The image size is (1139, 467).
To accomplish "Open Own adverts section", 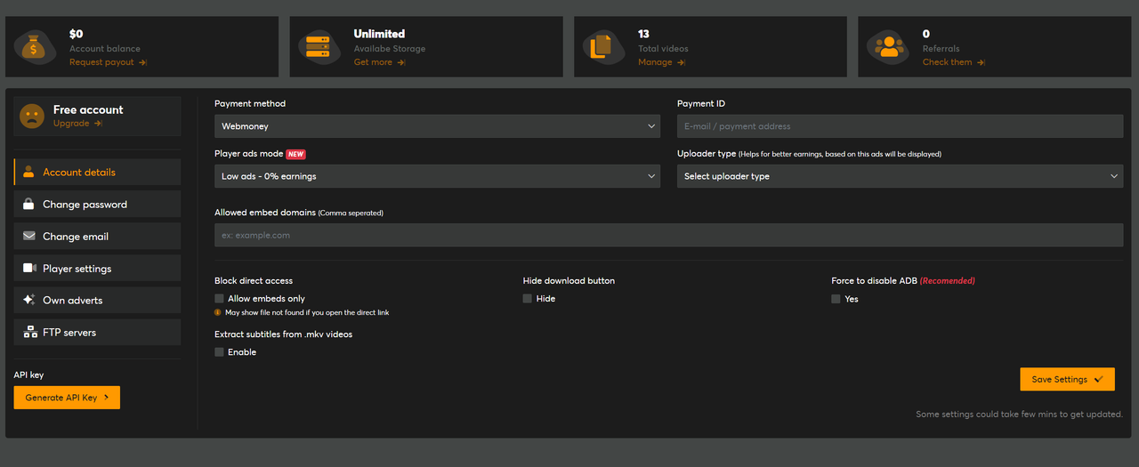I will tap(97, 300).
